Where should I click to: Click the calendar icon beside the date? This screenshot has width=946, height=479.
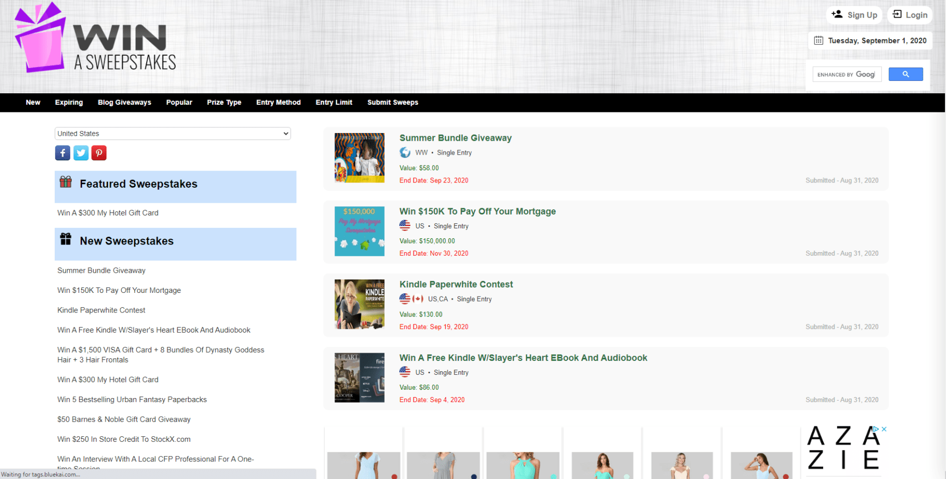818,41
